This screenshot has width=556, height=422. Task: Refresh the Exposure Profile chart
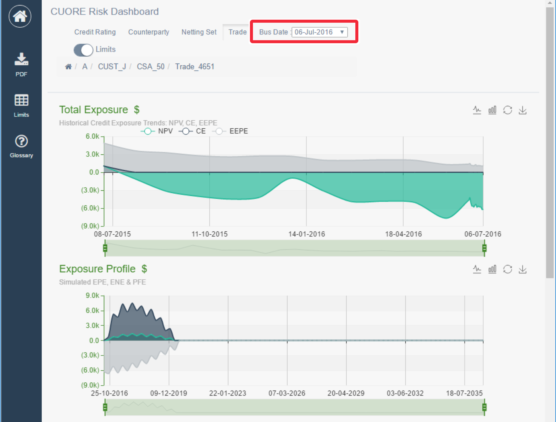508,269
